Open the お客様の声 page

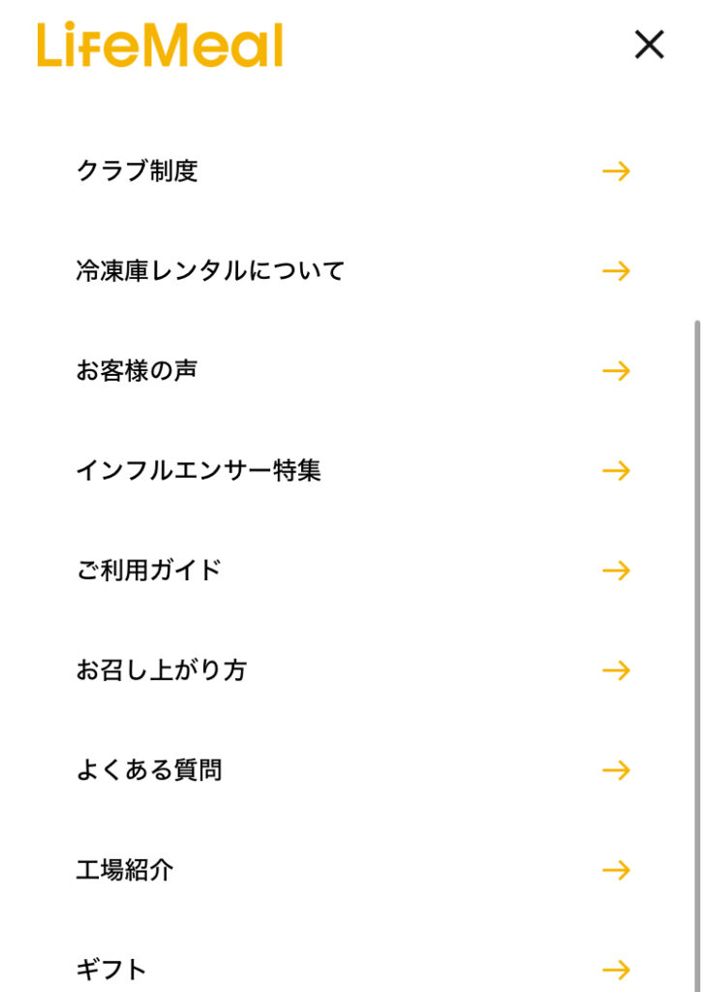(137, 371)
